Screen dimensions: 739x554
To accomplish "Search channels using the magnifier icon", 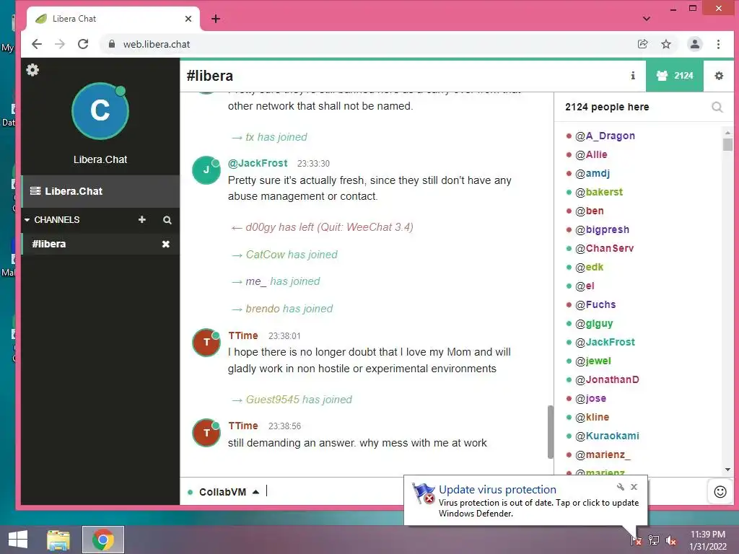I will click(167, 220).
